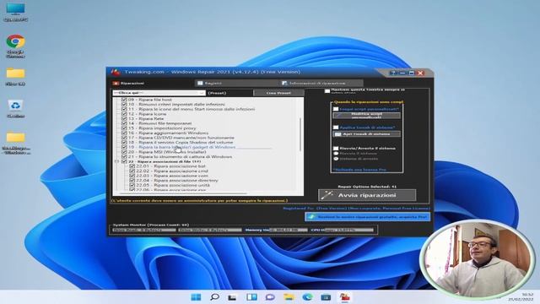Open Task View from the taskbar
This screenshot has width=540, height=304.
coord(233,296)
